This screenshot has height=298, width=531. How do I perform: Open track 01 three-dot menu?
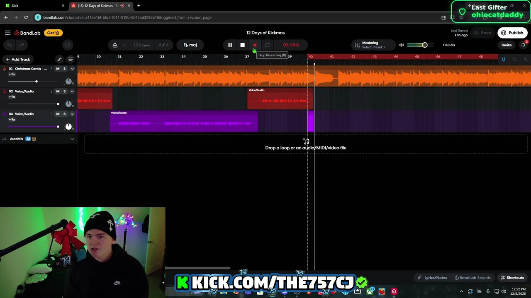coord(51,69)
